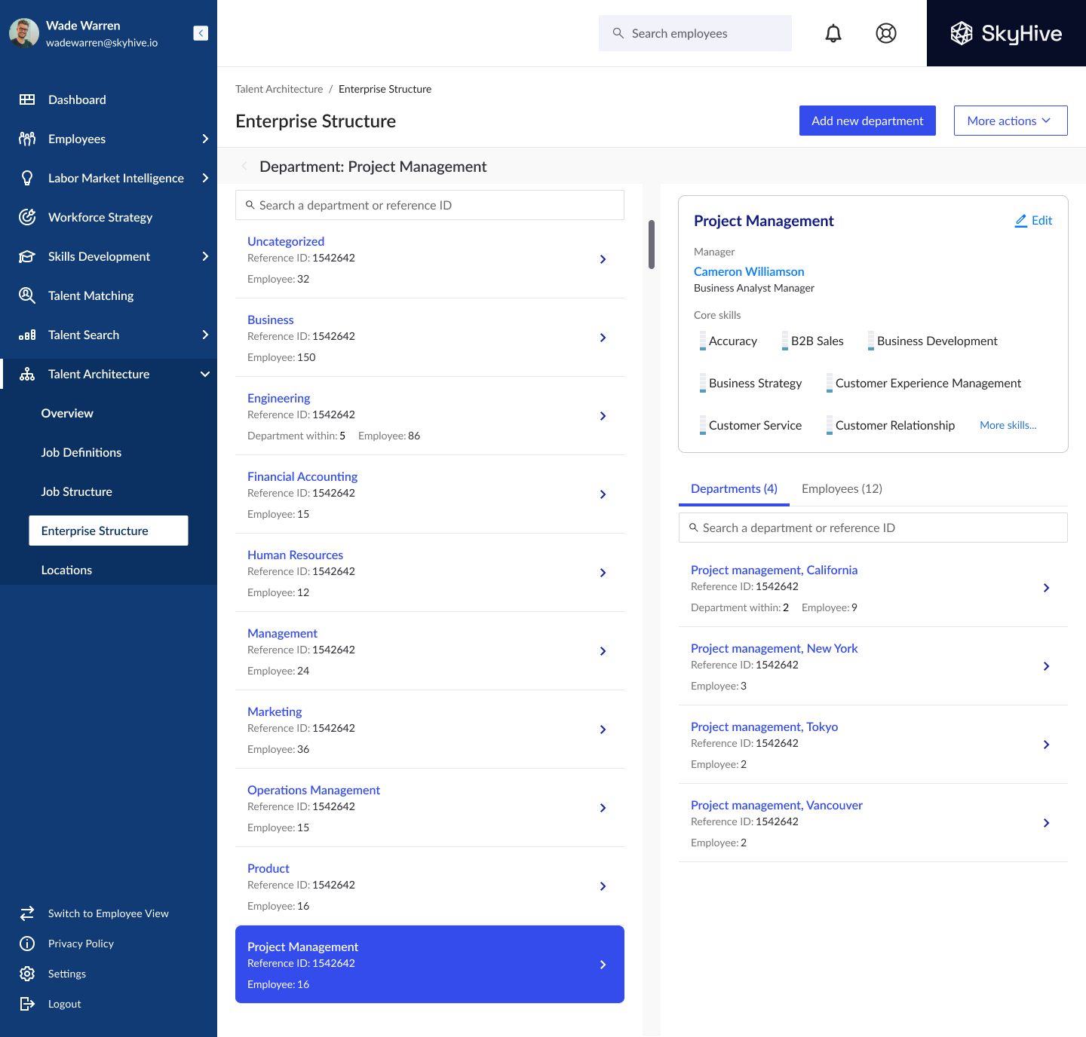The width and height of the screenshot is (1086, 1037).
Task: Collapse the sidebar with arrow icon
Action: tap(201, 33)
